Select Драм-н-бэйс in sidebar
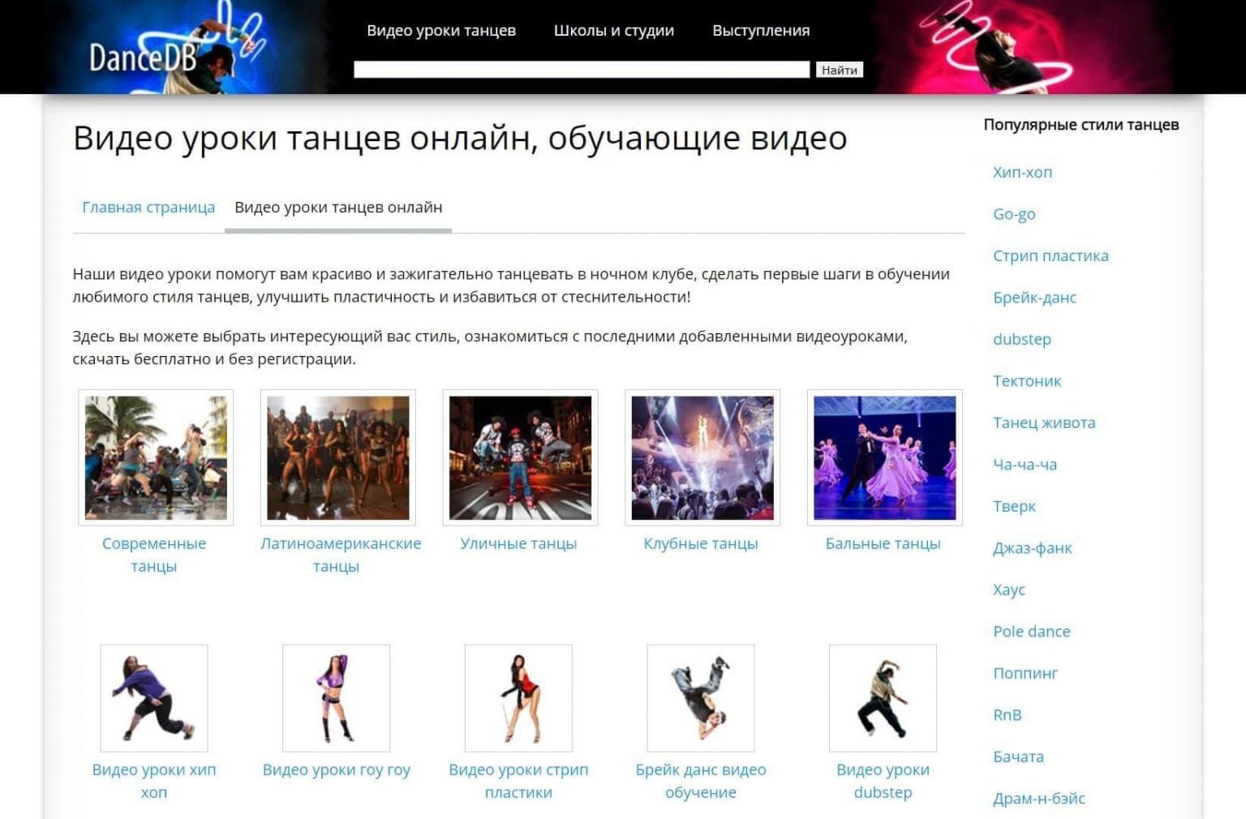The width and height of the screenshot is (1246, 819). point(1039,799)
